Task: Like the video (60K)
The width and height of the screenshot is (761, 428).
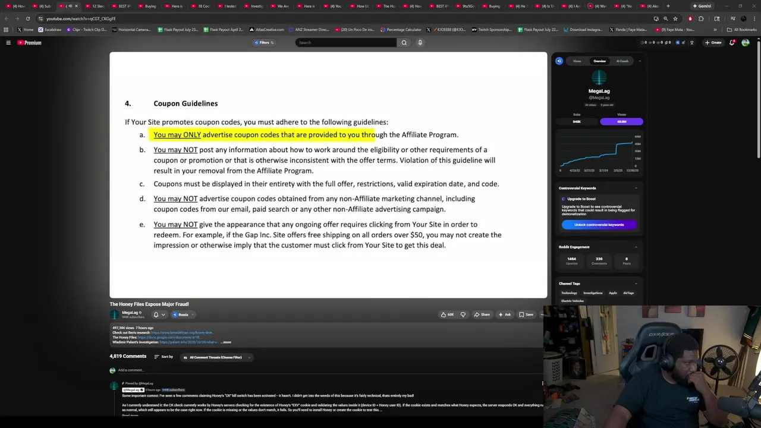Action: tap(447, 314)
